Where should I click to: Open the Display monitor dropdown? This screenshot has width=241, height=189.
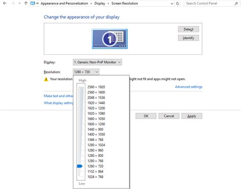pos(97,62)
